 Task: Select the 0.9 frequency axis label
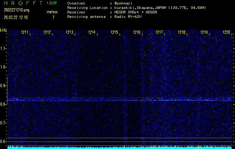coord(3,86)
